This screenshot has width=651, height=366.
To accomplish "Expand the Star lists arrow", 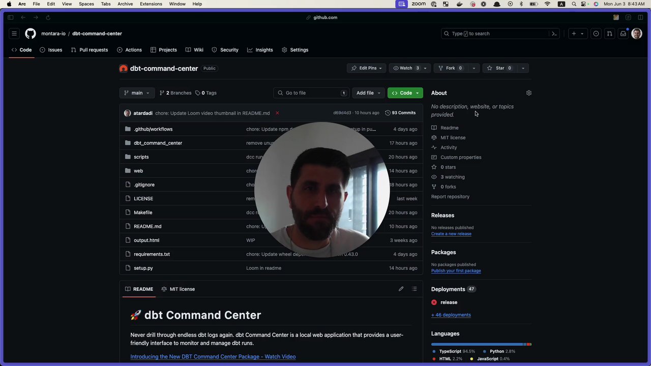I will click(523, 68).
